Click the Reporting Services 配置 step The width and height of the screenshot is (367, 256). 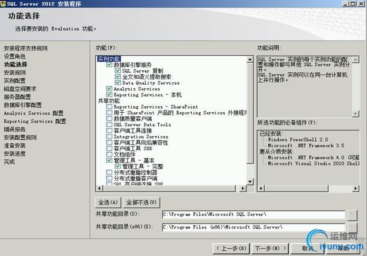35,121
